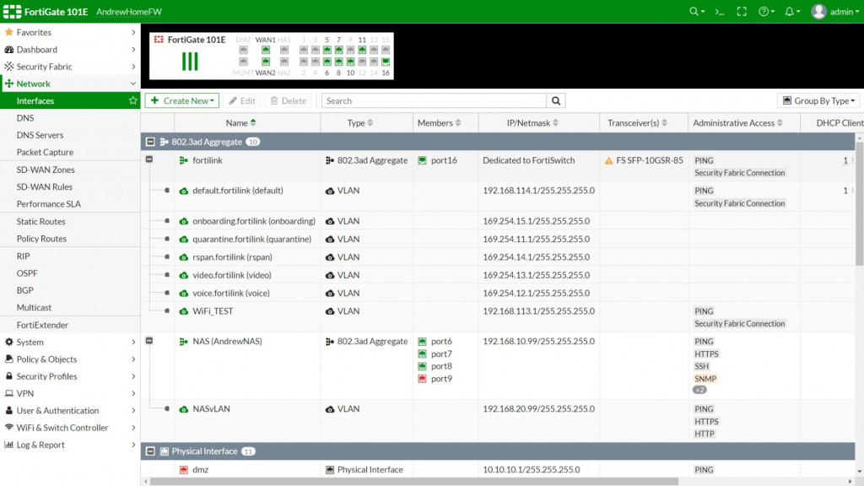Click the FortiGate logo icon
The height and width of the screenshot is (486, 864).
pos(12,12)
